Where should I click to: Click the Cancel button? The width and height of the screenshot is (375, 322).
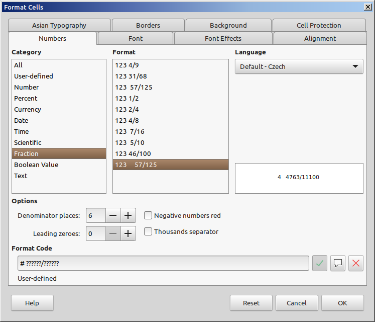[297, 303]
